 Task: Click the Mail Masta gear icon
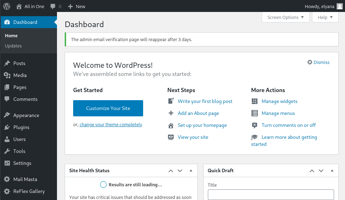pyautogui.click(x=7, y=179)
